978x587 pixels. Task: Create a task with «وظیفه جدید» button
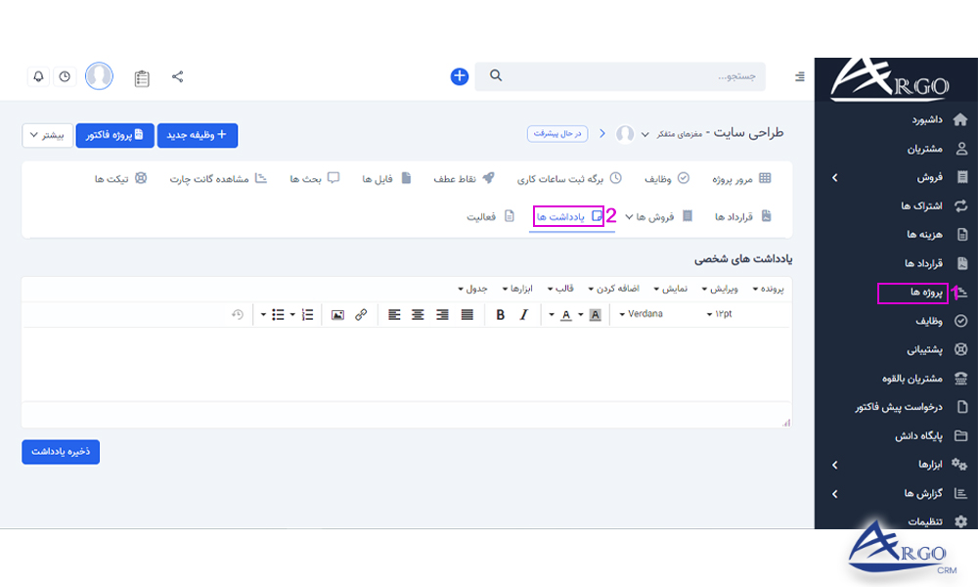coord(198,135)
